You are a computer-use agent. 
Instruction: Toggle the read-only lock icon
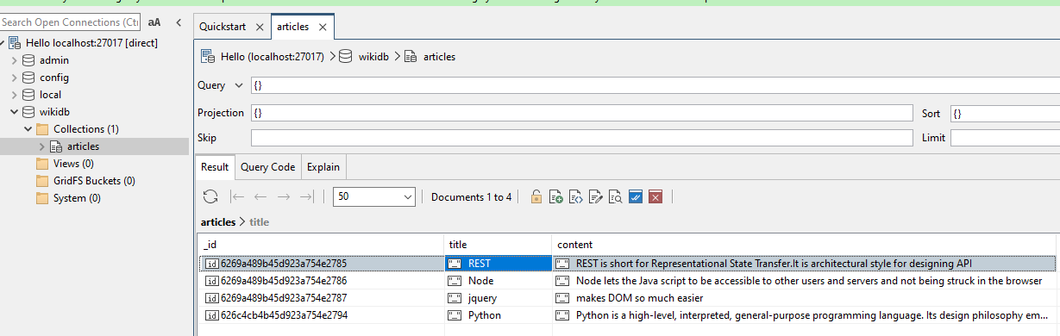[x=536, y=197]
